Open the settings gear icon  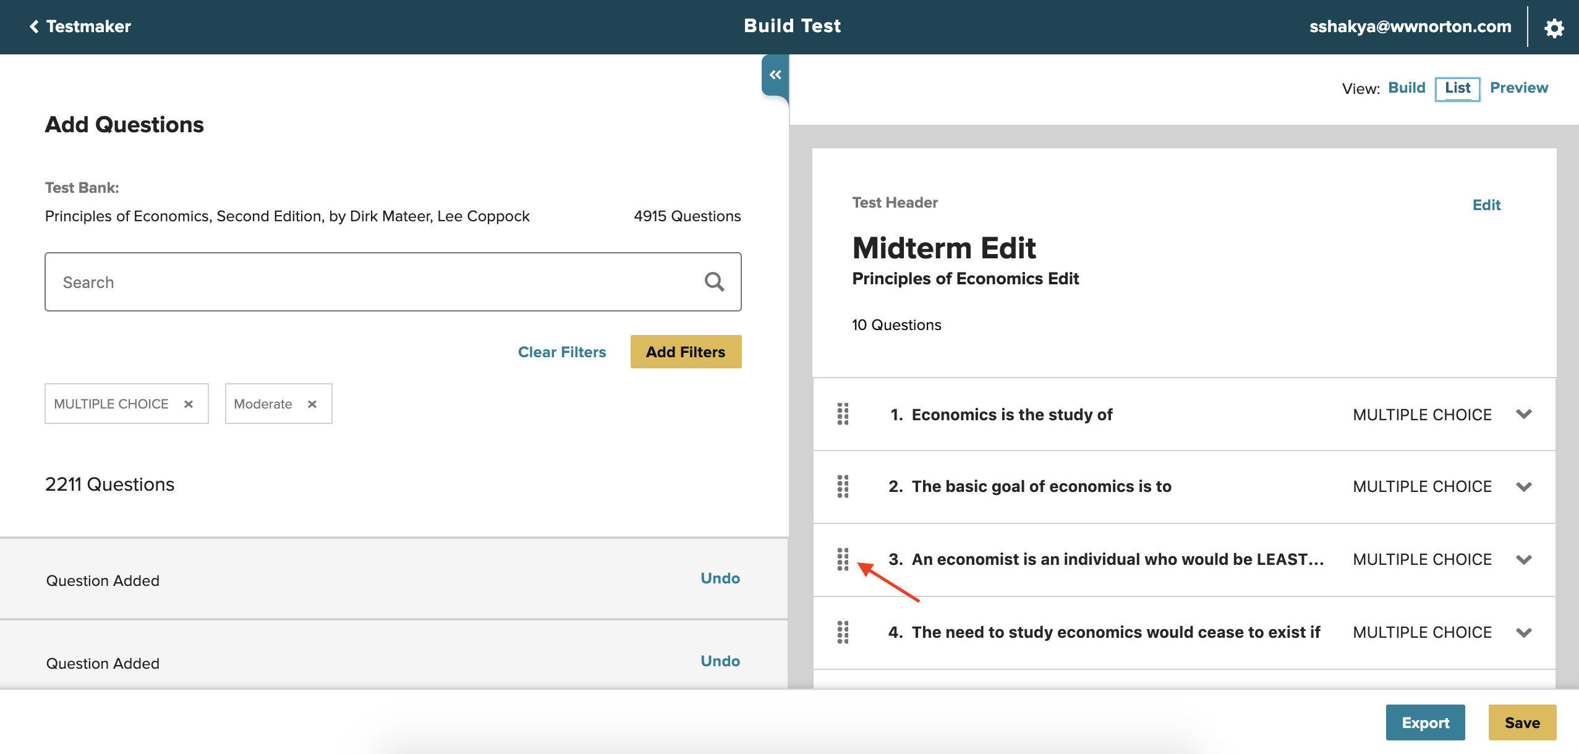coord(1554,28)
